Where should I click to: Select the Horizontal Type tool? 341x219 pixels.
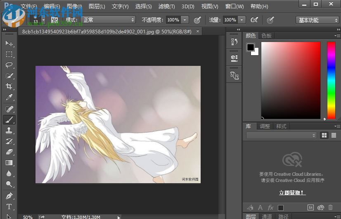[x=9, y=207]
